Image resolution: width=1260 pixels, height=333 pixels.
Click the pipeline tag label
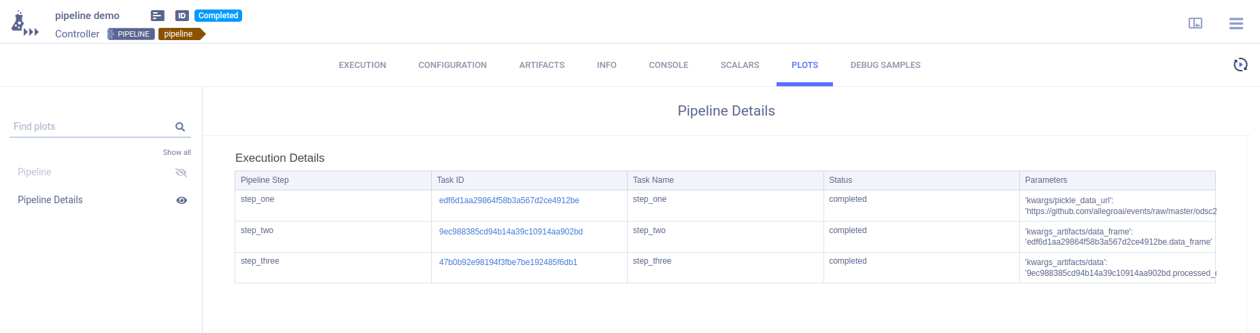[179, 34]
